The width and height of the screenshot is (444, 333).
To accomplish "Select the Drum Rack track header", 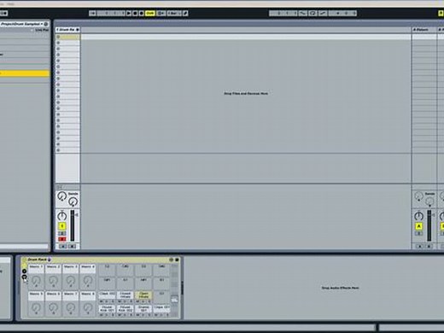I will tap(67, 30).
